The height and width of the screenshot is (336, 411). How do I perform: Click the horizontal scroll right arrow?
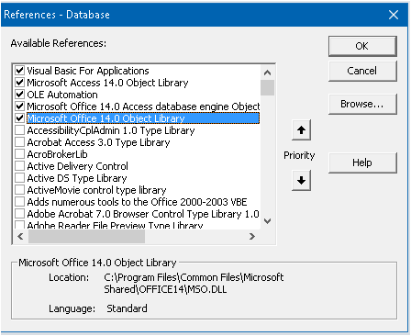click(252, 236)
